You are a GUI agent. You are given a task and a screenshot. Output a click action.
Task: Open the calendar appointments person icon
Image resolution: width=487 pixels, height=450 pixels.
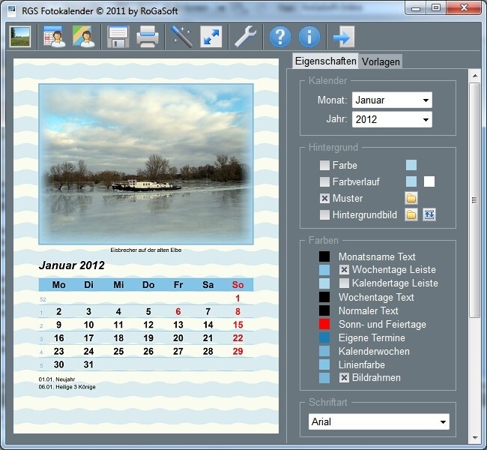click(54, 37)
